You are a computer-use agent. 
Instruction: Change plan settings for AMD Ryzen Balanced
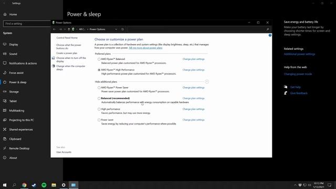(194, 59)
